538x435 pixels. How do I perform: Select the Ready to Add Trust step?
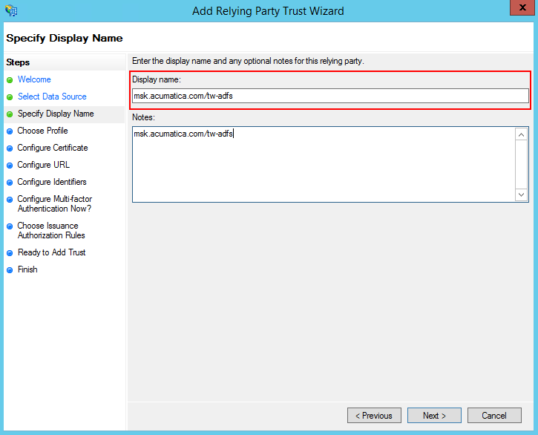[51, 252]
